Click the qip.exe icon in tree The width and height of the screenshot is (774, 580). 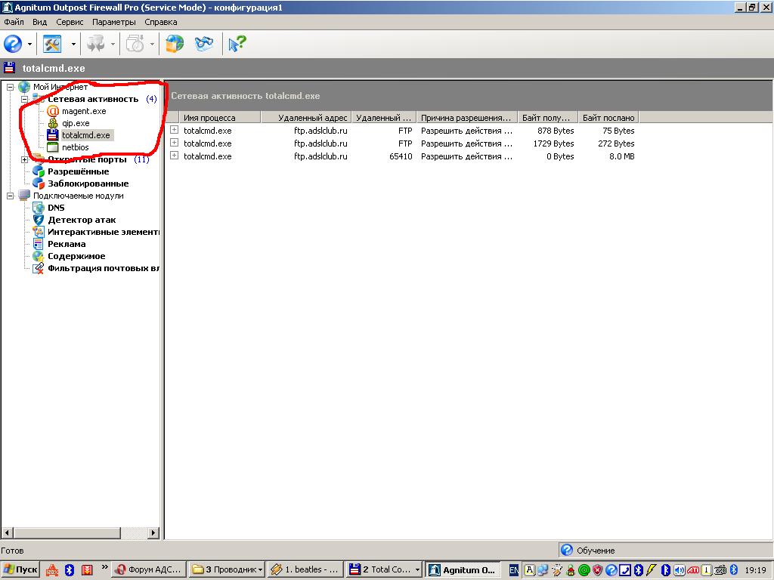click(53, 123)
